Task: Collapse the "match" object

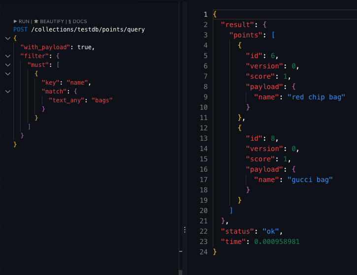Action: click(7, 92)
